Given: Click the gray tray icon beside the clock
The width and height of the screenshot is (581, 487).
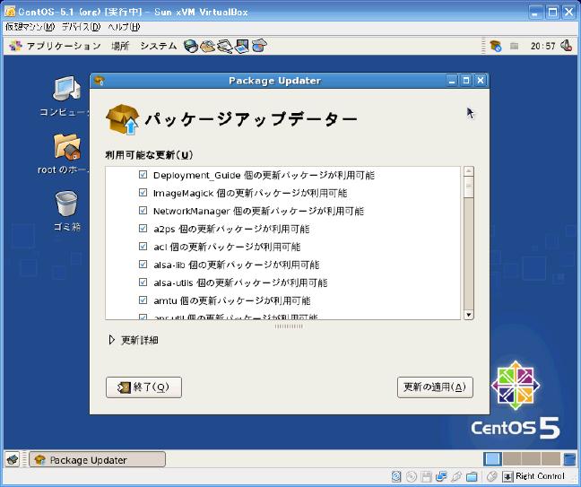Looking at the screenshot, I should pos(514,46).
